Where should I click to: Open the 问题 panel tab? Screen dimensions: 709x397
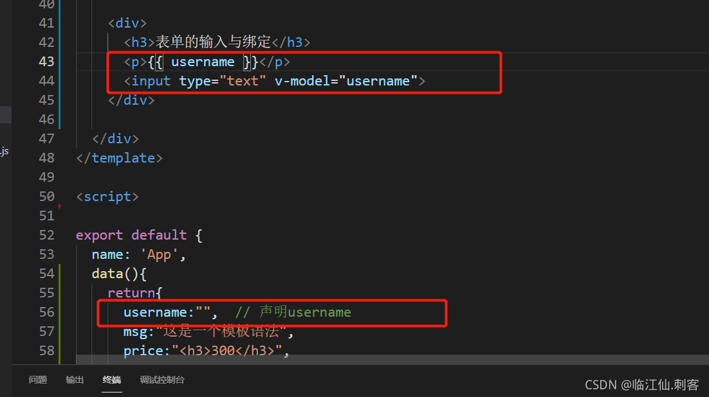[x=38, y=380]
